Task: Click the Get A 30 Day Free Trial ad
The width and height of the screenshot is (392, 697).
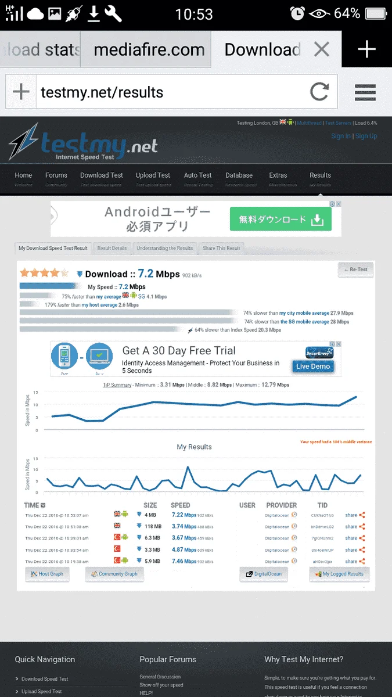Action: tap(179, 351)
